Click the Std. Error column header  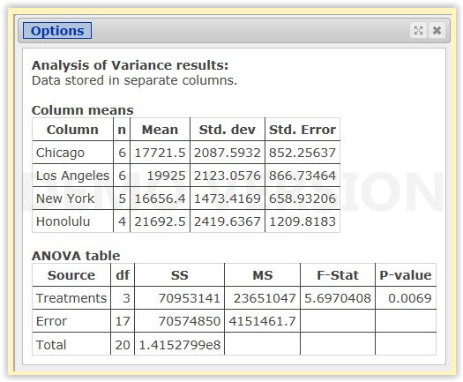click(302, 130)
